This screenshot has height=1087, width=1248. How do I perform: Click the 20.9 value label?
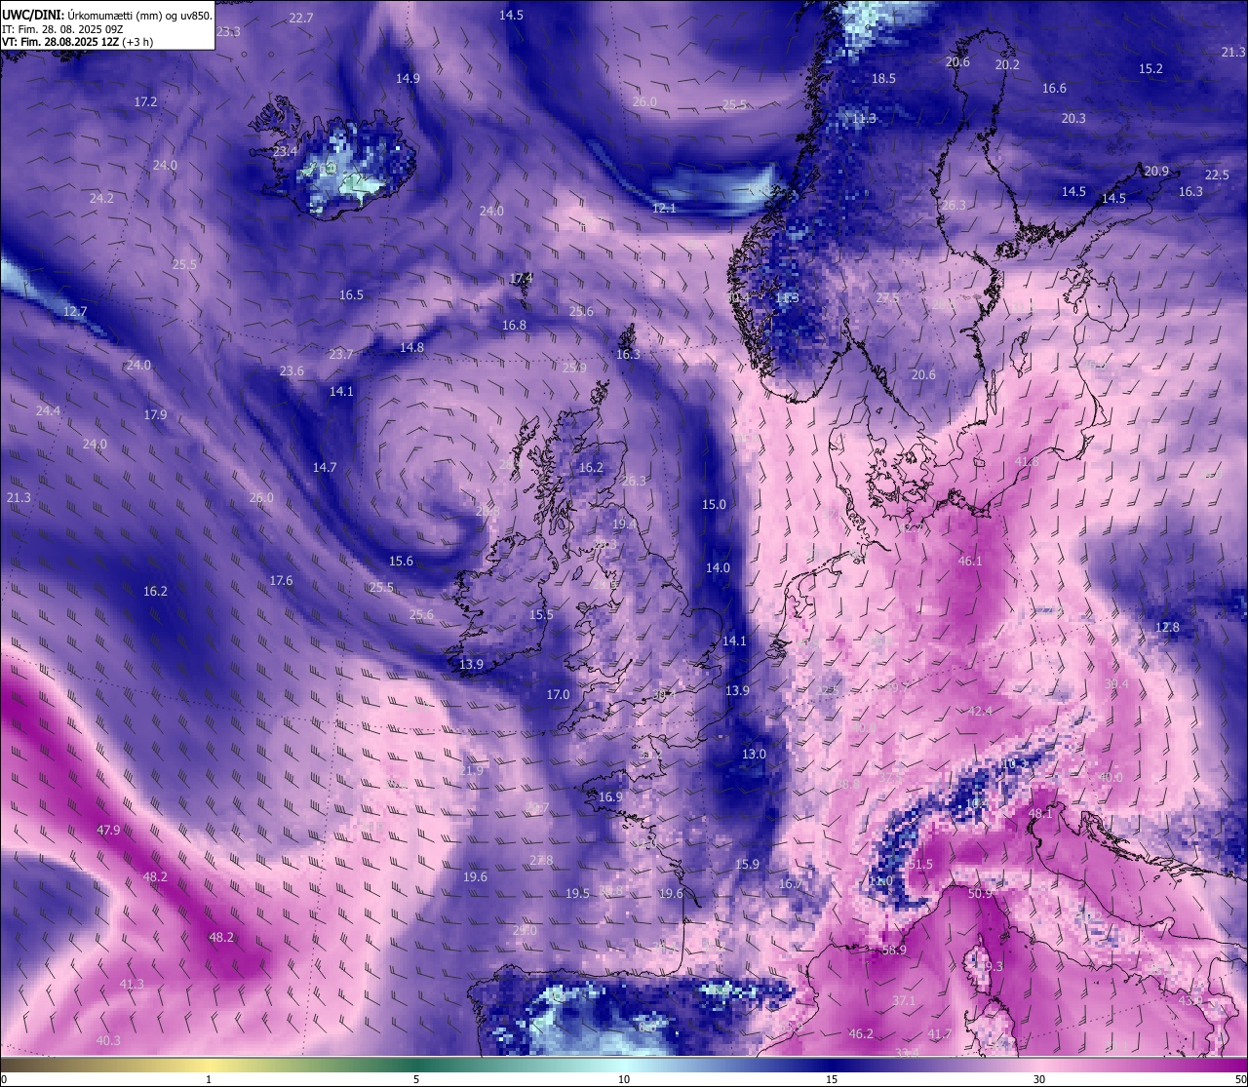pos(1156,172)
